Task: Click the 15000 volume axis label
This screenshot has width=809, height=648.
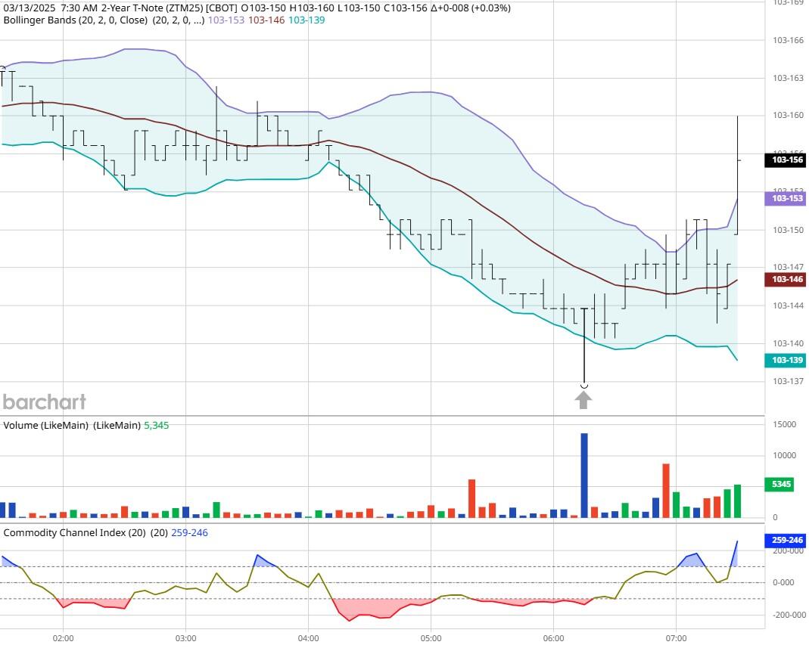Action: point(784,425)
